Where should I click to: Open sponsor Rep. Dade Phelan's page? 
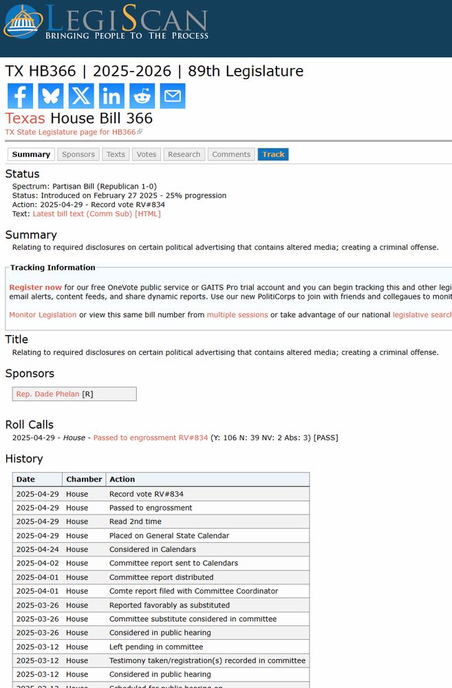(x=48, y=394)
